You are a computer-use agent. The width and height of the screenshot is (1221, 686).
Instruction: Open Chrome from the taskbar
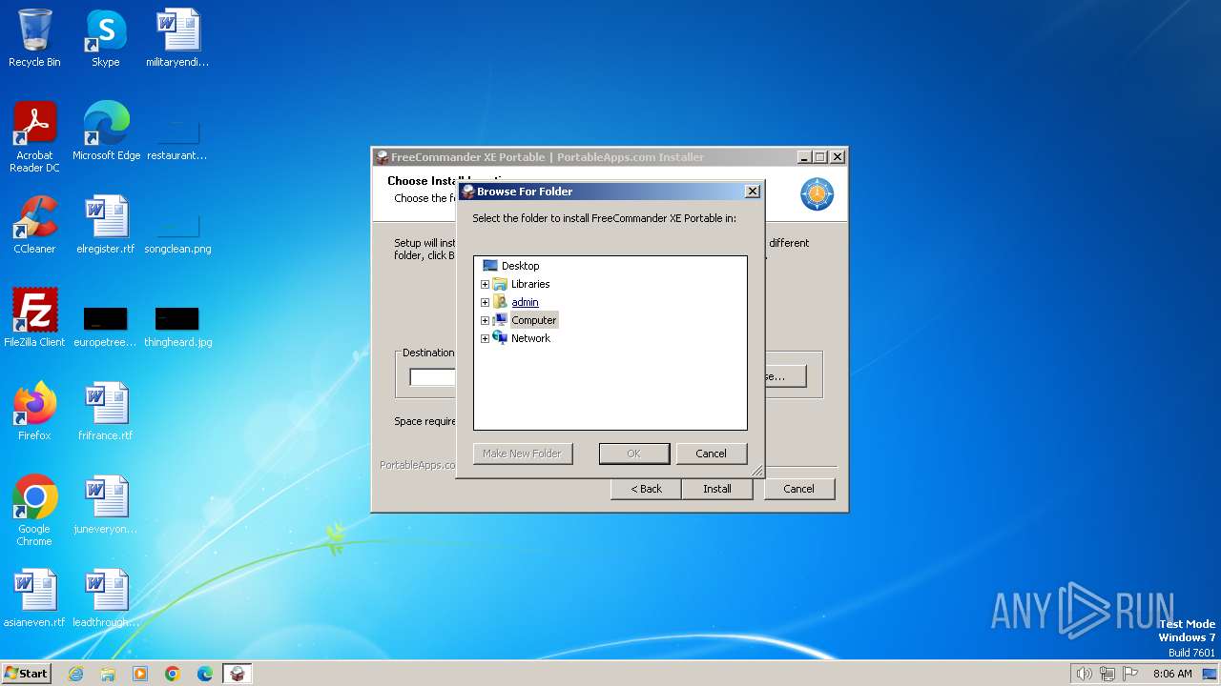173,674
